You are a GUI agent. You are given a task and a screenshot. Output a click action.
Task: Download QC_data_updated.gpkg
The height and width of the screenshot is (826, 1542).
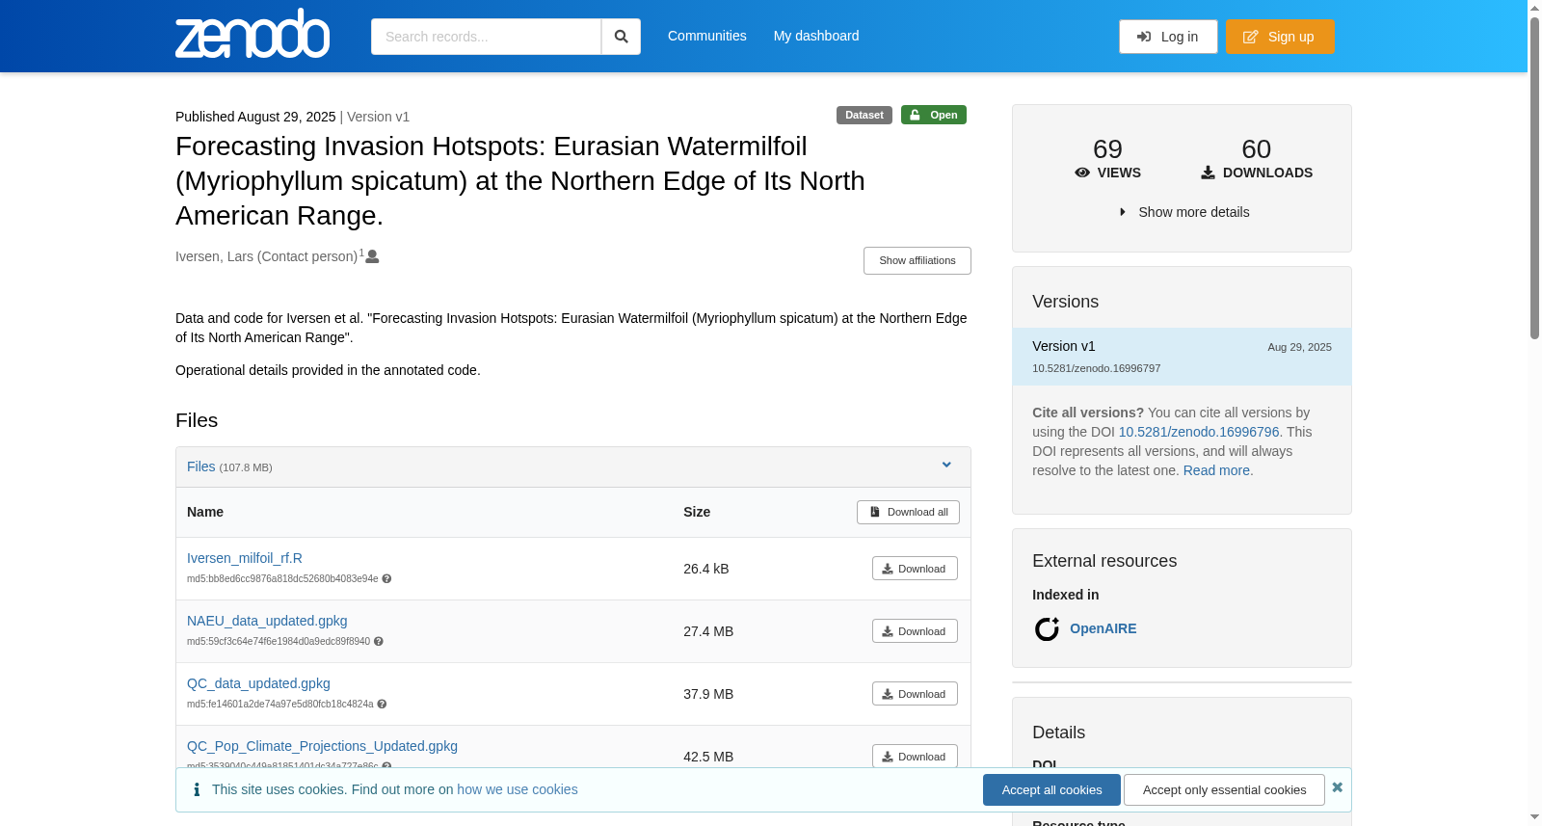915,694
